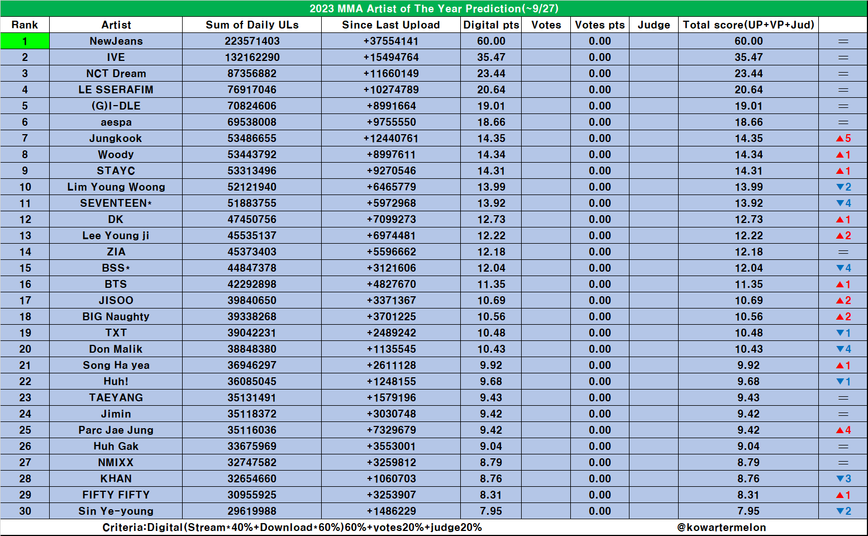Click the +7329679 cell for Parc Jae Jung

tap(391, 430)
